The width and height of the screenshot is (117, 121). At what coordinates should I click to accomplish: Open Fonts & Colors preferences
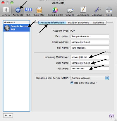pos(55,11)
